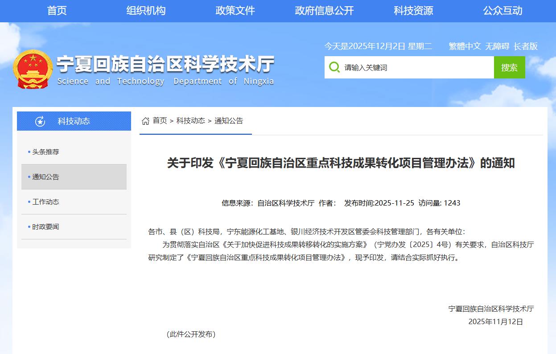The width and height of the screenshot is (556, 354).
Task: Open the 组织机构 menu
Action: click(x=146, y=11)
